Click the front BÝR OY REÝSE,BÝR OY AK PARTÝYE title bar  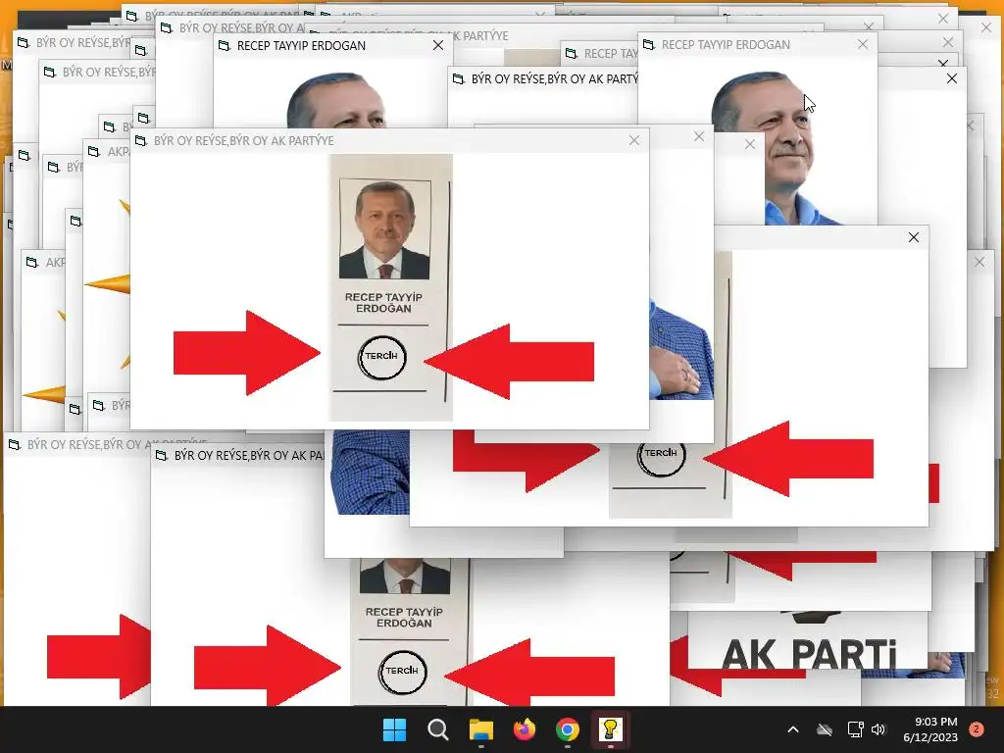click(389, 140)
